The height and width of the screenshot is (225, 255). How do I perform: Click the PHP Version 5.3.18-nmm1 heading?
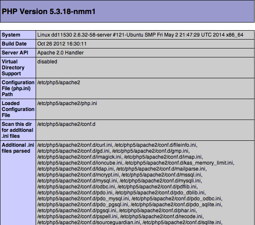pos(49,11)
